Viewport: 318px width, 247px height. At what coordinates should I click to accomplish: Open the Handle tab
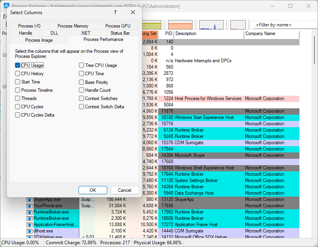click(25, 33)
